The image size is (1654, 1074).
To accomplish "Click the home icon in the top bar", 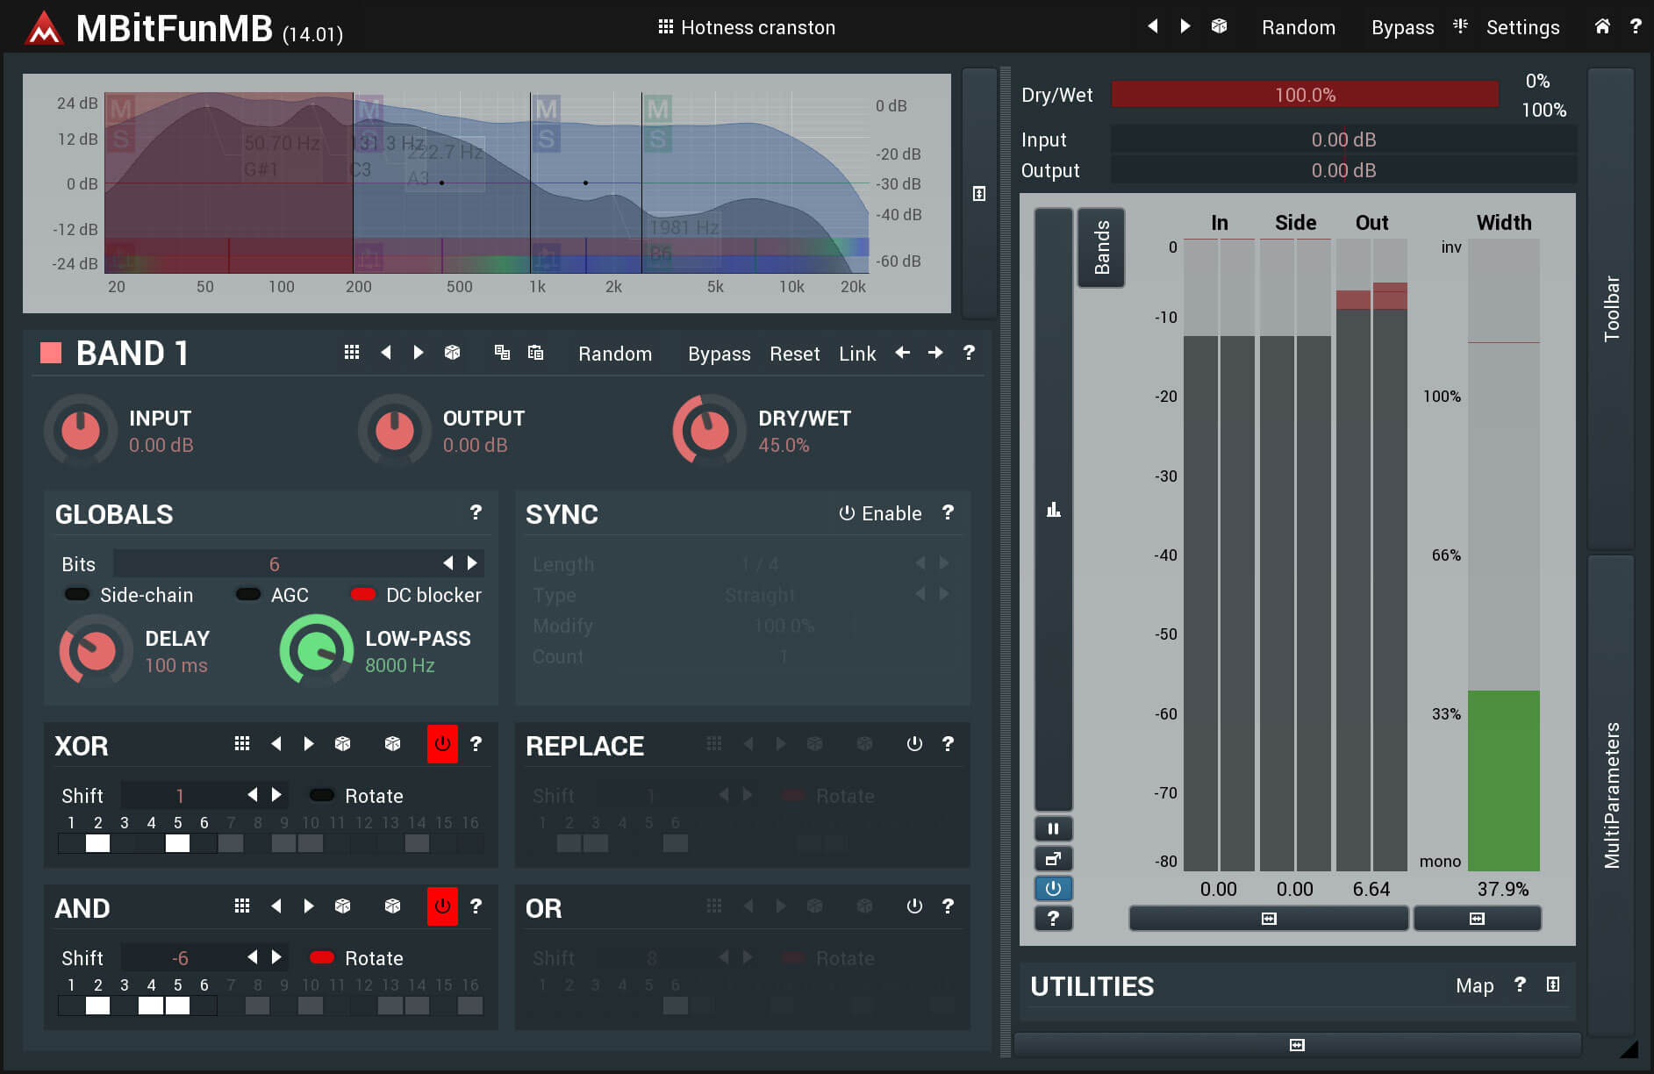I will [x=1601, y=27].
